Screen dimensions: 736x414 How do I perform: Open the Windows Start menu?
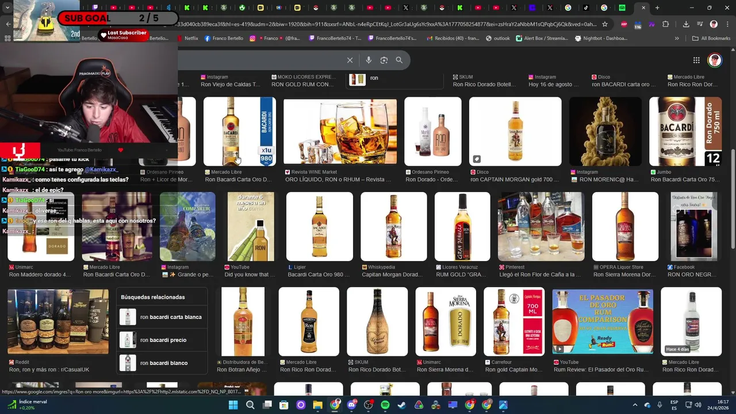coord(233,405)
